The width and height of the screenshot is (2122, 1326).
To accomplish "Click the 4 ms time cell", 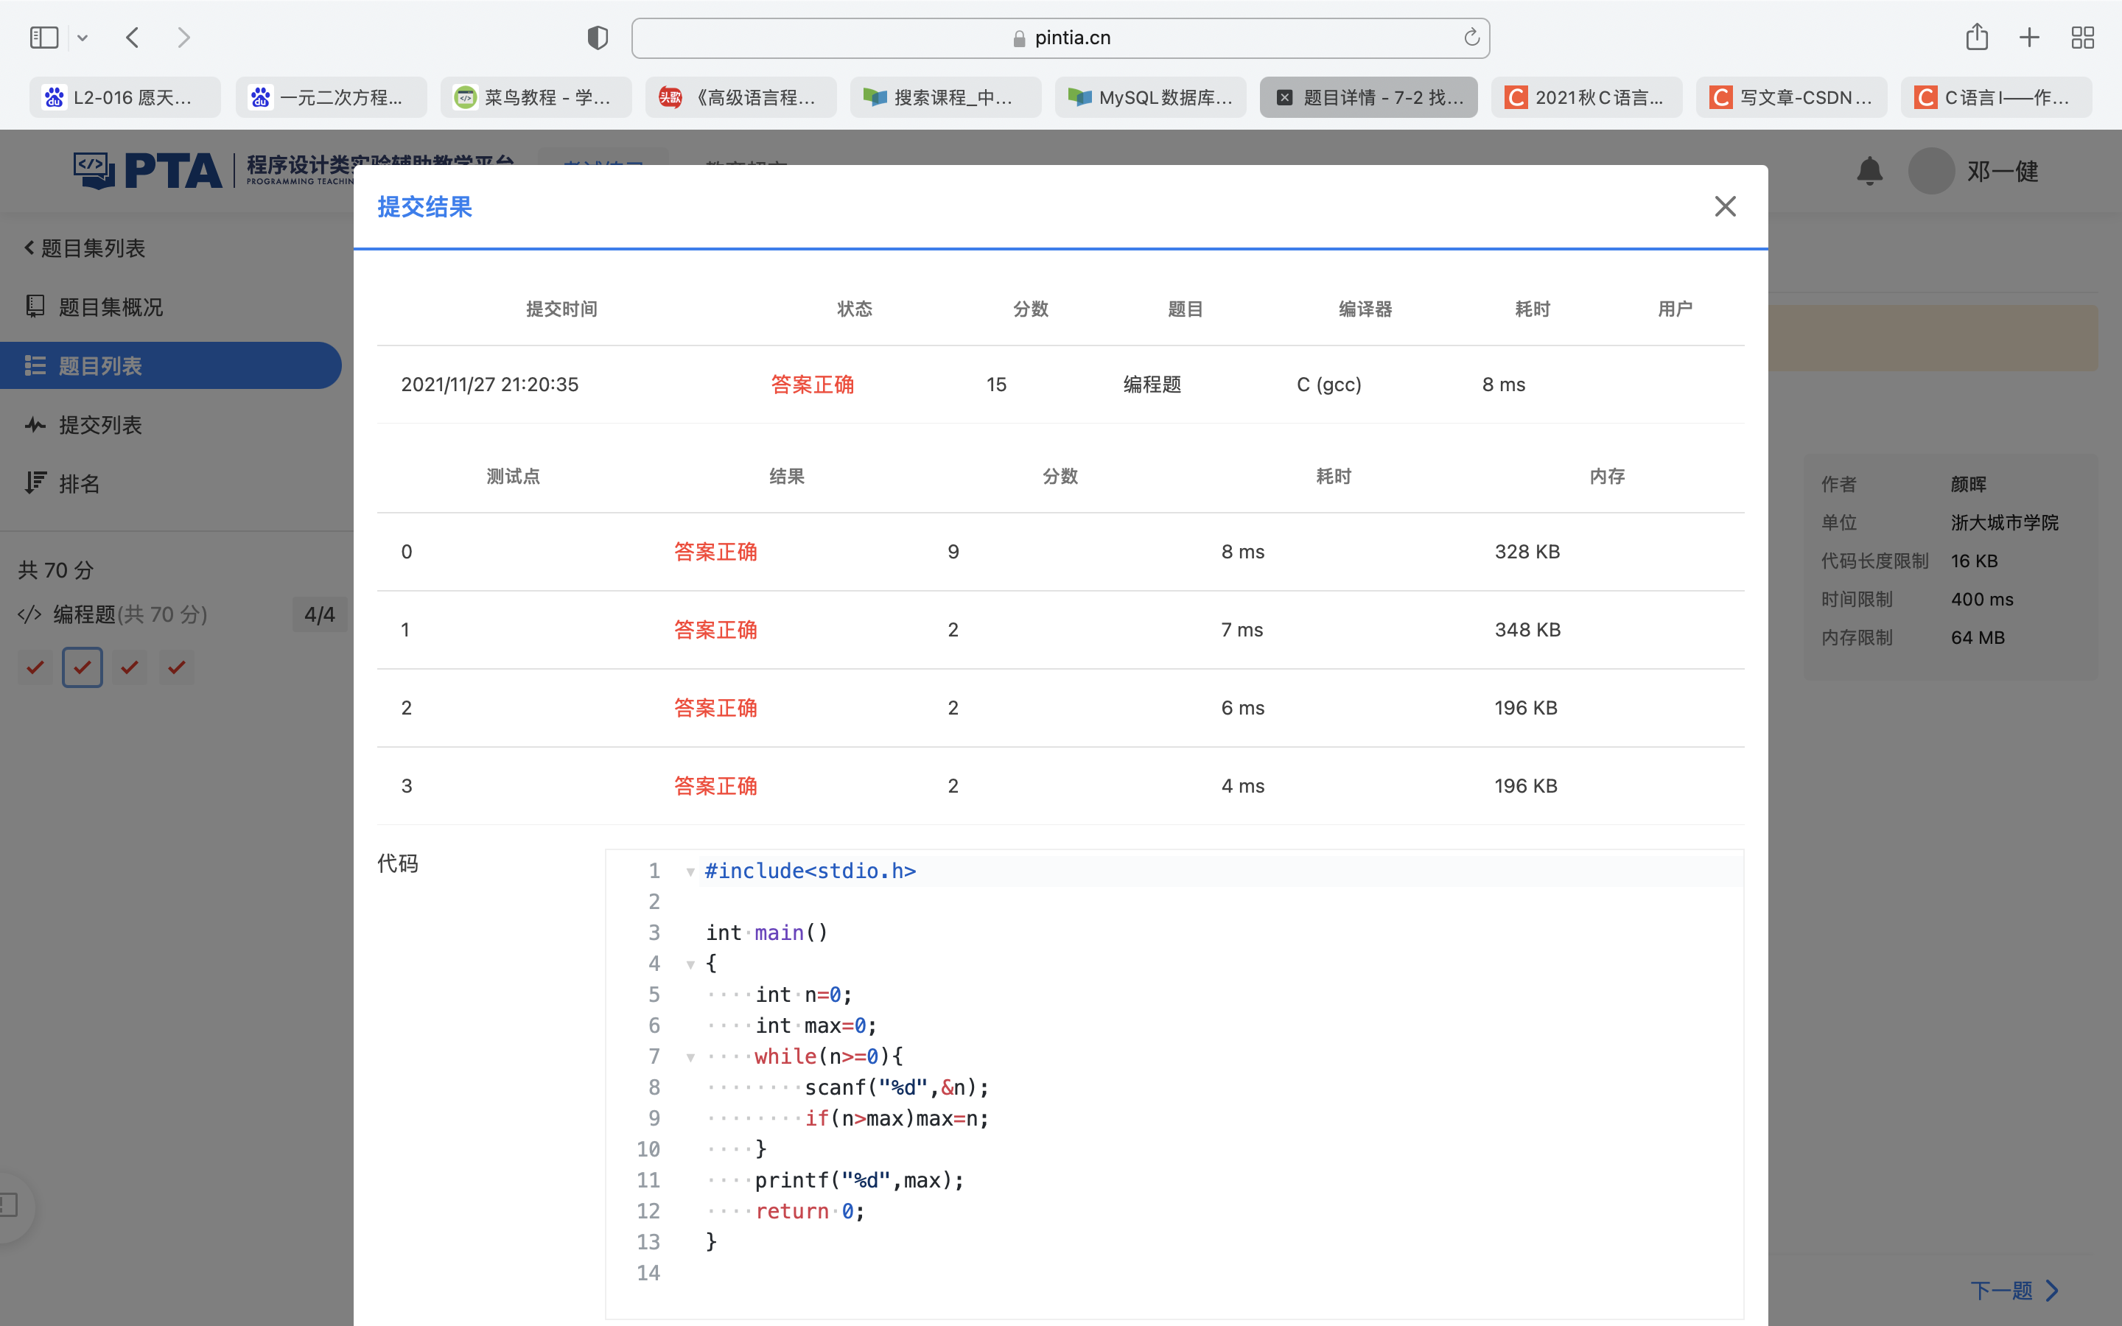I will [1242, 786].
